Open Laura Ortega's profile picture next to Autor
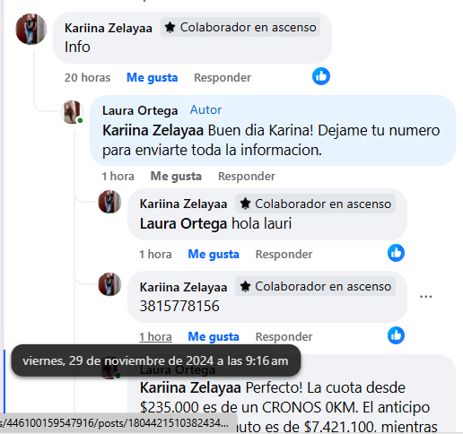 (x=72, y=112)
